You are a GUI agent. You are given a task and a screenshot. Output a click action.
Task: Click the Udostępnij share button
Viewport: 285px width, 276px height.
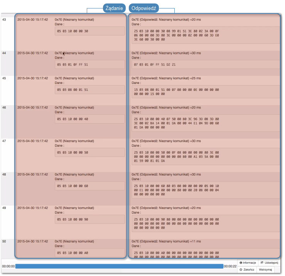point(269,263)
